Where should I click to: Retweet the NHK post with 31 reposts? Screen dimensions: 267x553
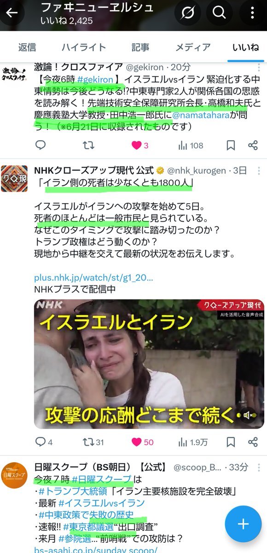coord(93,442)
